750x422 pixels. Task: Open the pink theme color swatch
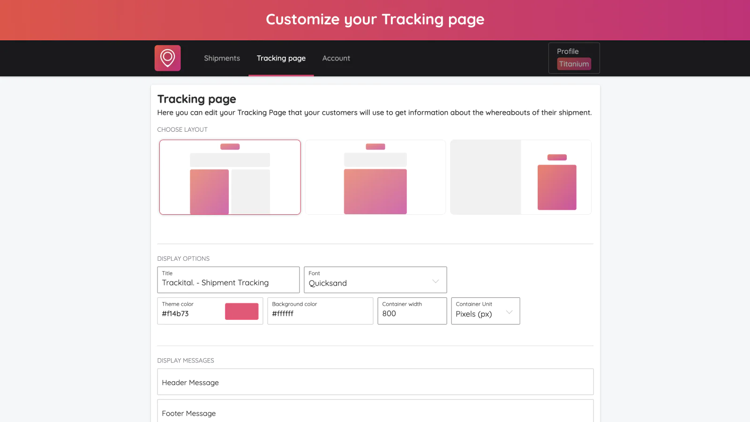coord(242,311)
